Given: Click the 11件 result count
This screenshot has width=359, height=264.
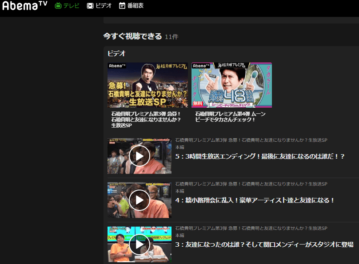Looking at the screenshot, I should pos(172,37).
